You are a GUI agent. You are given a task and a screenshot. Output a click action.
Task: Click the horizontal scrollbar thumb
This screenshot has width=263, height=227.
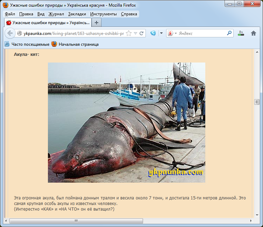(76, 221)
